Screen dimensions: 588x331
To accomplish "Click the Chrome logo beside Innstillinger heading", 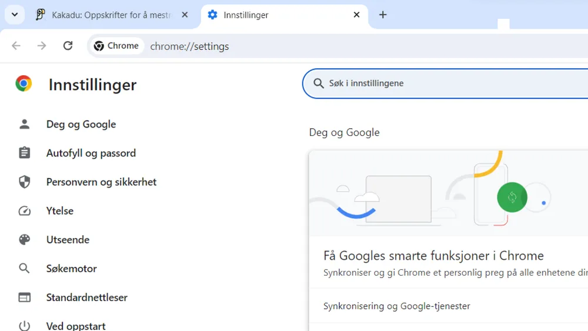I will click(x=24, y=84).
